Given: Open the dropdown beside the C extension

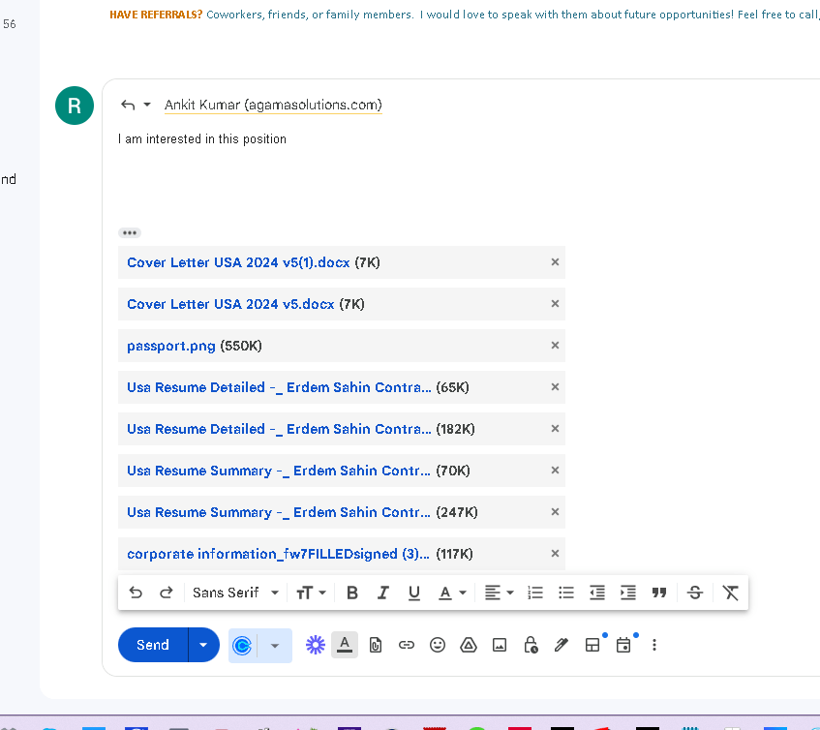Looking at the screenshot, I should (x=275, y=646).
